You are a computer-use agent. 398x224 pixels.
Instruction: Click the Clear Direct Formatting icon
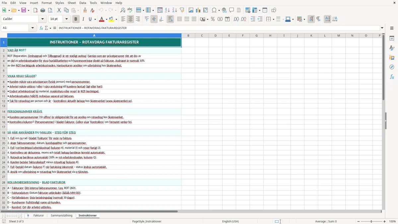[93, 10]
